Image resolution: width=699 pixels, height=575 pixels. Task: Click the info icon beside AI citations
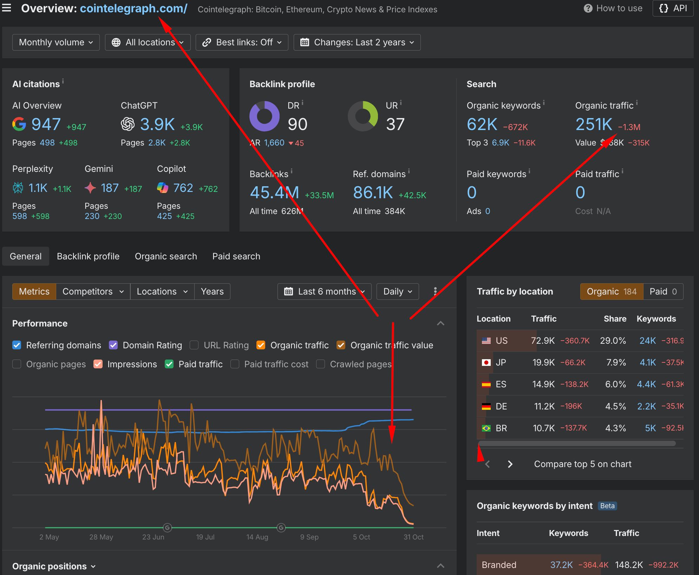click(x=63, y=81)
